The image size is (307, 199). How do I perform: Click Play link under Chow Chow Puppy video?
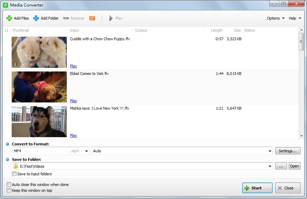[73, 66]
